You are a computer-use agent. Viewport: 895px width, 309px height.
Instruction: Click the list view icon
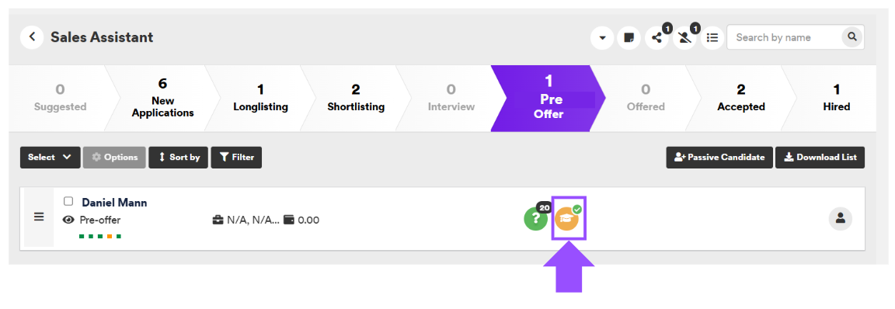[x=712, y=37]
